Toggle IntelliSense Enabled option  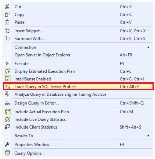point(78,79)
